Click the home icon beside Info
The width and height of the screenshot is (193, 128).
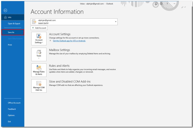(x=6, y=17)
